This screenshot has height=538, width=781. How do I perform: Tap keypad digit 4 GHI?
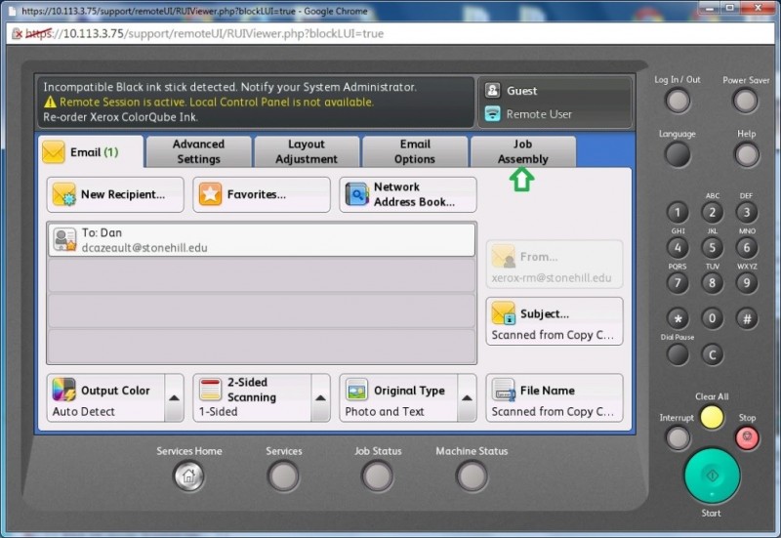coord(678,248)
